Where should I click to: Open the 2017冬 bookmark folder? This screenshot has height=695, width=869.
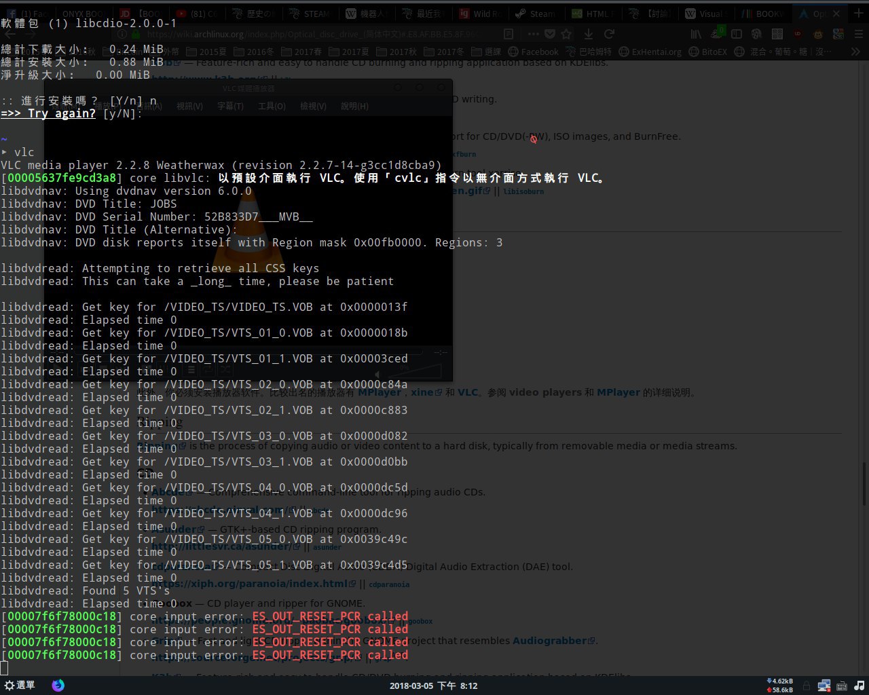[x=444, y=52]
